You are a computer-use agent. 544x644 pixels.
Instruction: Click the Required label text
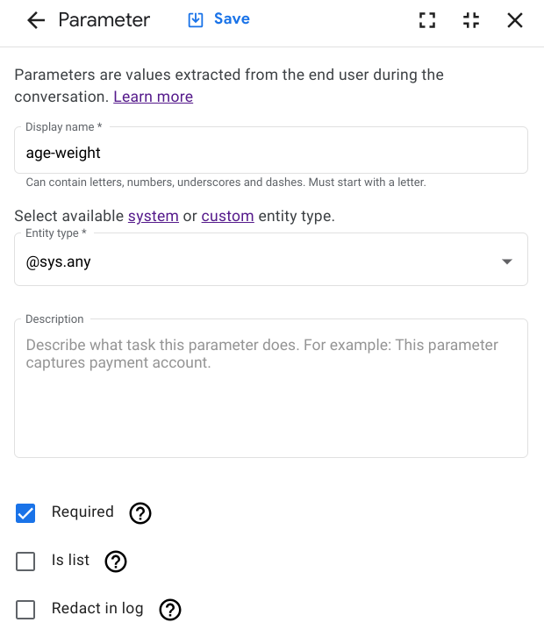pyautogui.click(x=82, y=512)
